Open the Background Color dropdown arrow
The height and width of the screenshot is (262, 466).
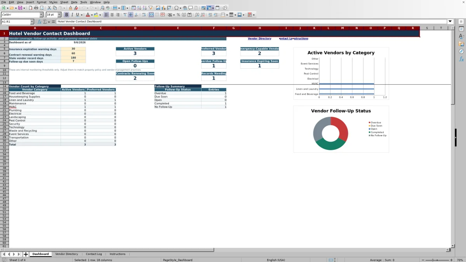[x=100, y=15]
